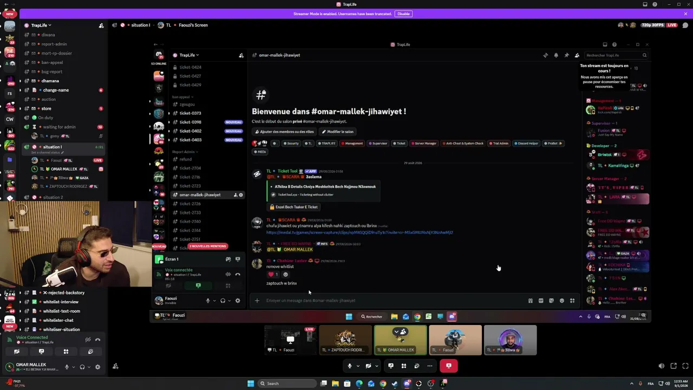Image resolution: width=693 pixels, height=390 pixels.
Task: Click the invite-to-voice icon near the user panel
Action: 115,367
